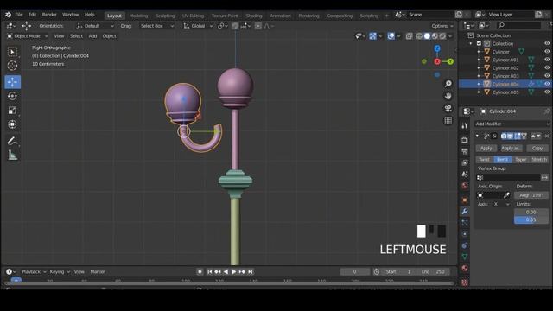
Task: Open the View Layer properties tab
Action: click(x=465, y=162)
